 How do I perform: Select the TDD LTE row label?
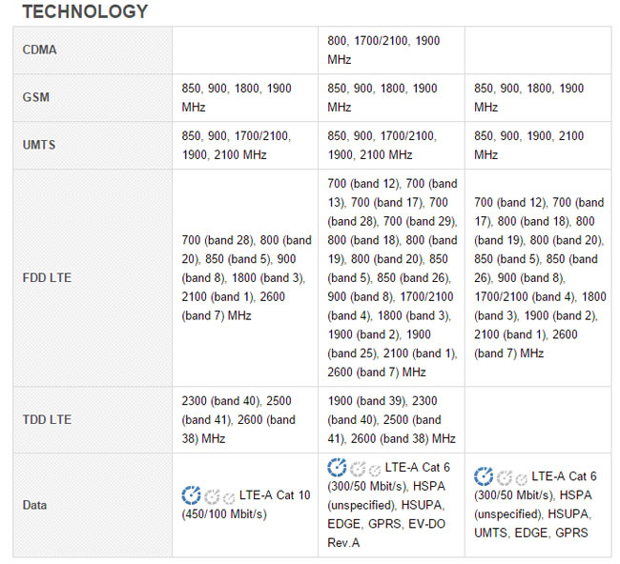[x=47, y=419]
